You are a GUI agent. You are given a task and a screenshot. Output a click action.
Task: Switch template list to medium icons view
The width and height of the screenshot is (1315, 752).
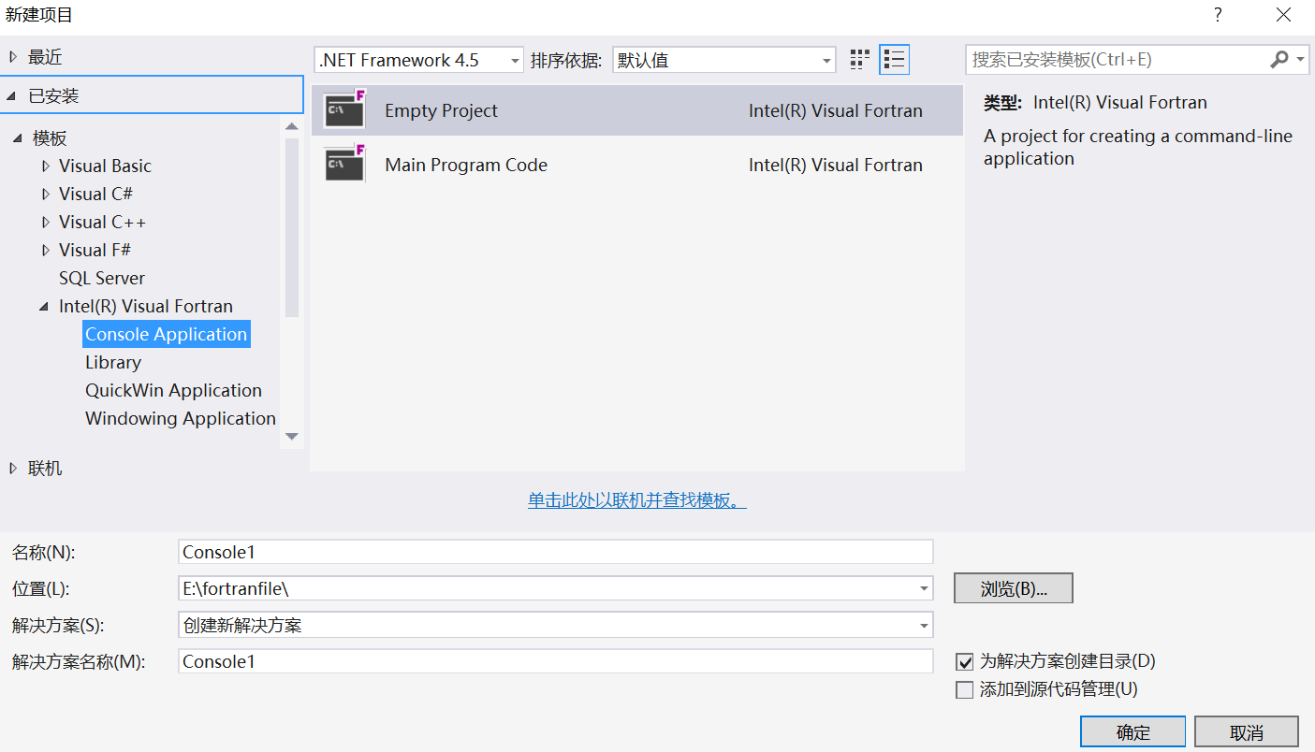click(x=858, y=59)
